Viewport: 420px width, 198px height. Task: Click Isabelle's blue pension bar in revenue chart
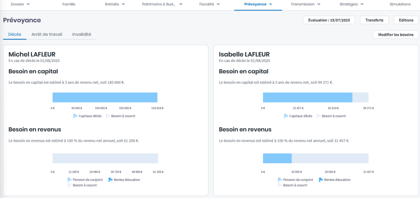point(277,158)
